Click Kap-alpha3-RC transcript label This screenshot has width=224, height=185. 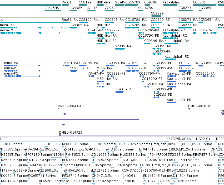[x=175, y=36]
